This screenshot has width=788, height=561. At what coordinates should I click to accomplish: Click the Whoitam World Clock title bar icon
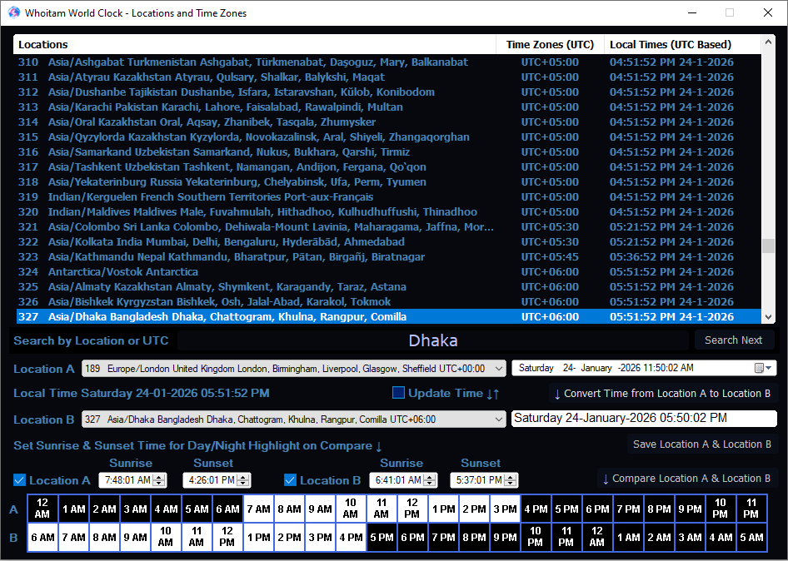(14, 12)
